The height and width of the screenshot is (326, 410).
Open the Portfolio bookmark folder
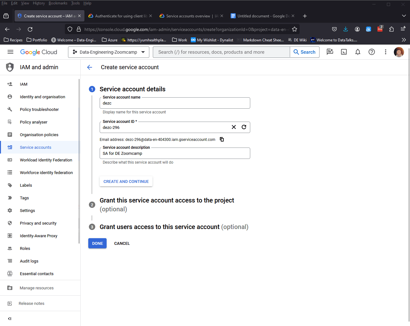pos(37,40)
